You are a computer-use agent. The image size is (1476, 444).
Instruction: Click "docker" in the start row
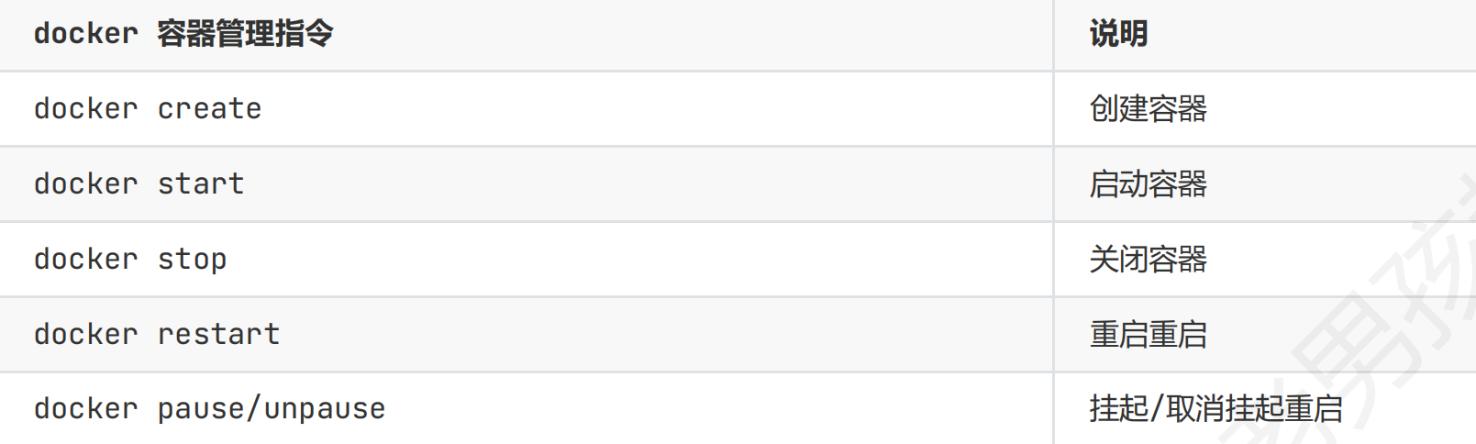[x=85, y=184]
